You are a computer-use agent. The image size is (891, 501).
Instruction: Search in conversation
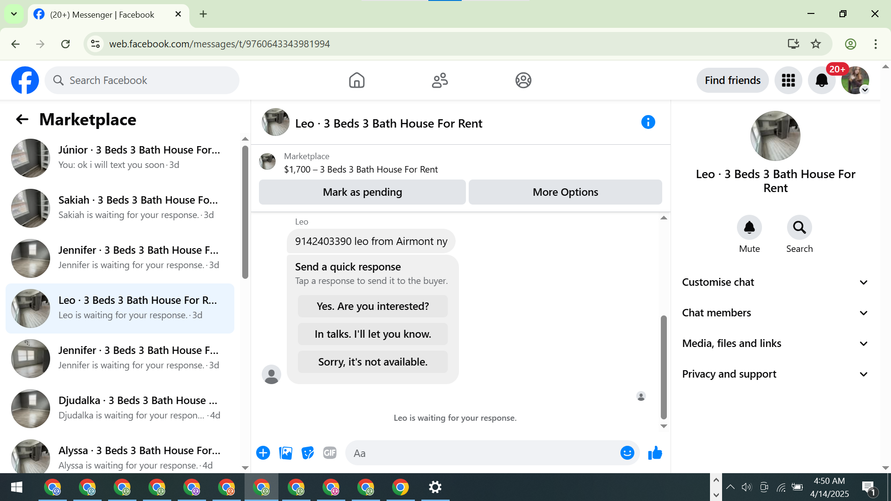pos(799,227)
